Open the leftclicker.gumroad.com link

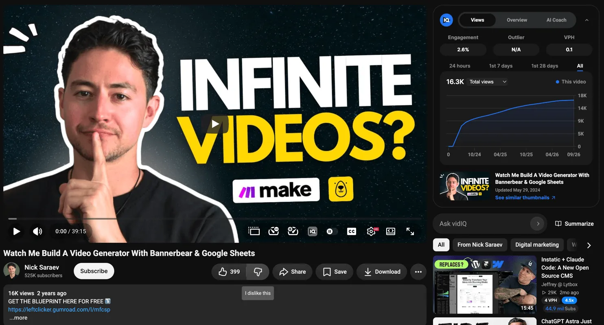[59, 310]
